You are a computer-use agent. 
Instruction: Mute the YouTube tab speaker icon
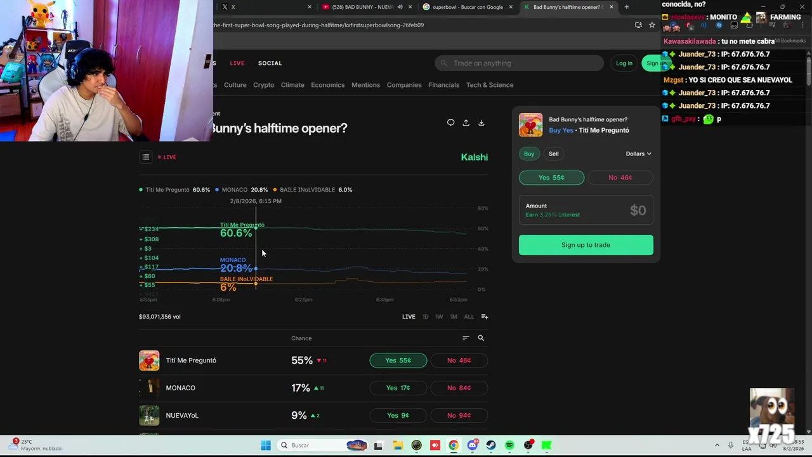click(x=400, y=7)
